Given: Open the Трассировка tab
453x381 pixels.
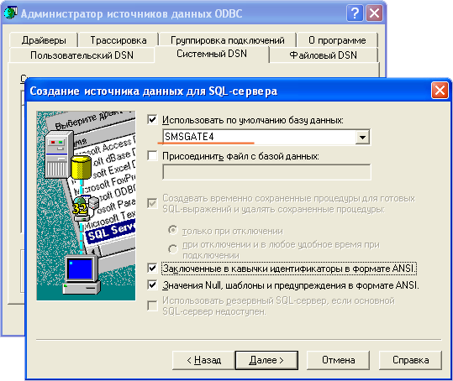Looking at the screenshot, I should point(119,40).
